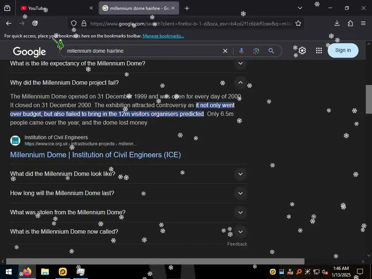Open the Windows Start menu
This screenshot has width=372, height=279.
pos(9,272)
